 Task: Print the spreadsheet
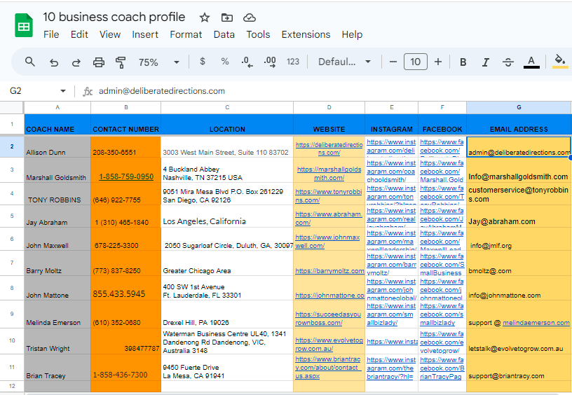pyautogui.click(x=99, y=62)
